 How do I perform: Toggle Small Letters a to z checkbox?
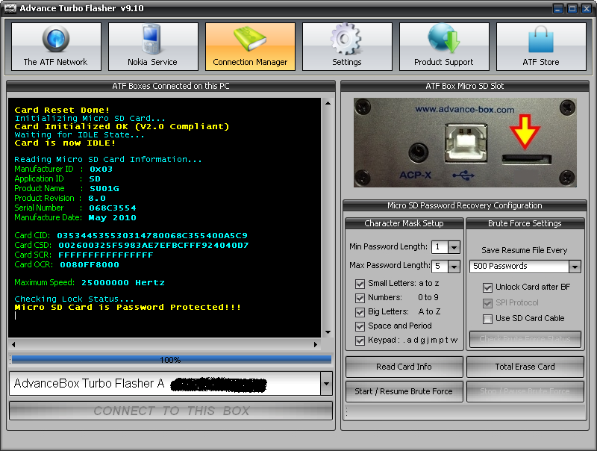pyautogui.click(x=360, y=284)
